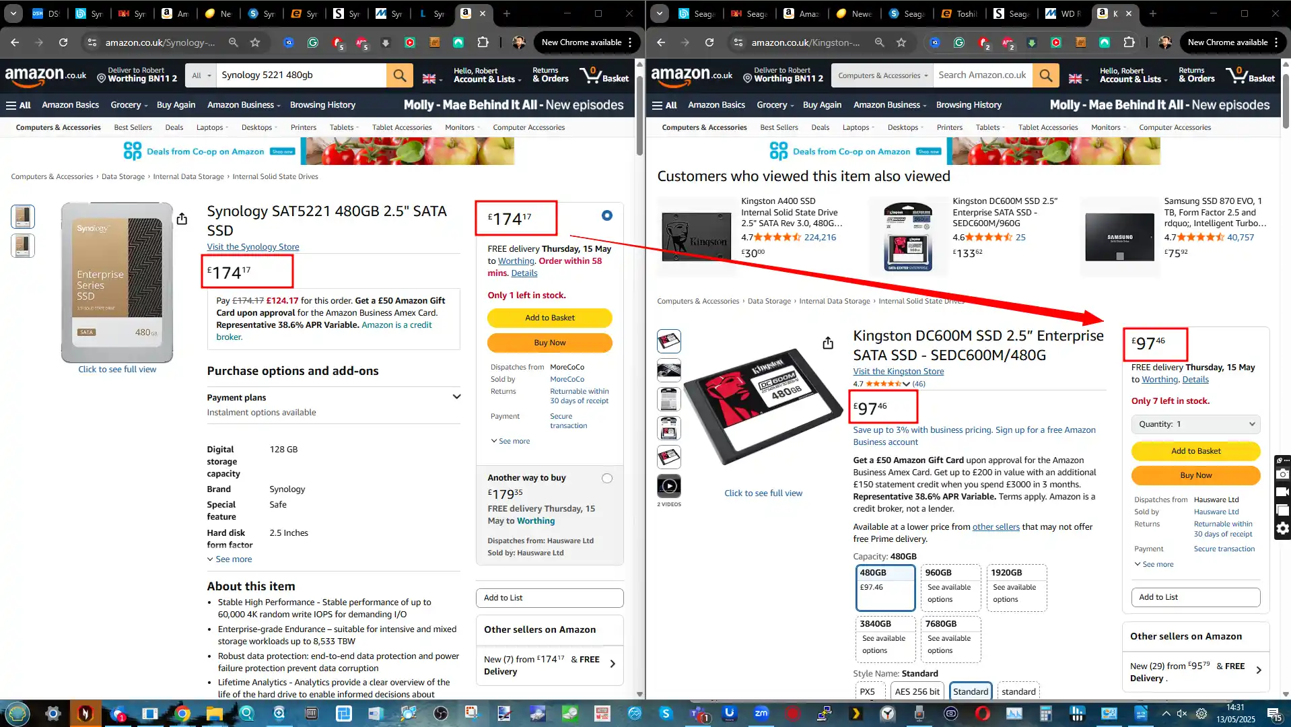Switch to the Newegg tab in left browser

pyautogui.click(x=218, y=13)
